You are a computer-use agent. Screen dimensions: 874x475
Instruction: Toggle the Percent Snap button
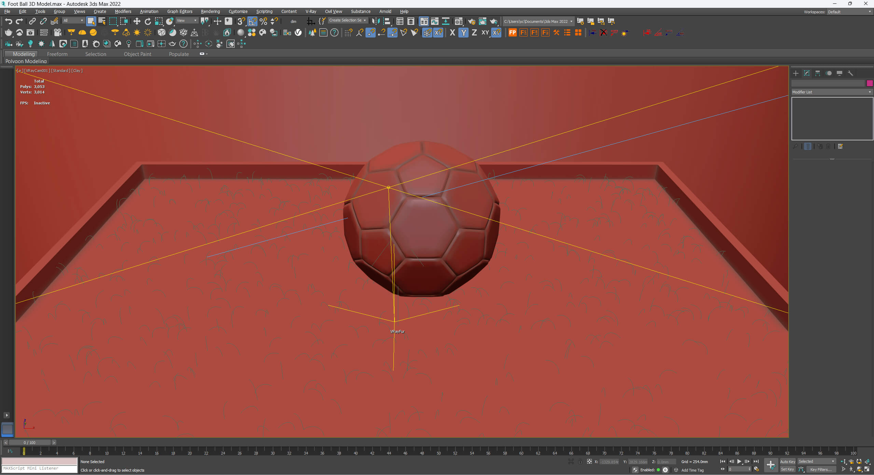coord(263,21)
